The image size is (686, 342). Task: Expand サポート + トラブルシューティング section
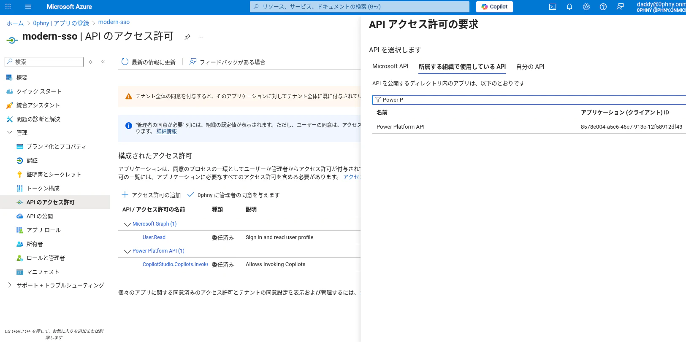(x=10, y=285)
